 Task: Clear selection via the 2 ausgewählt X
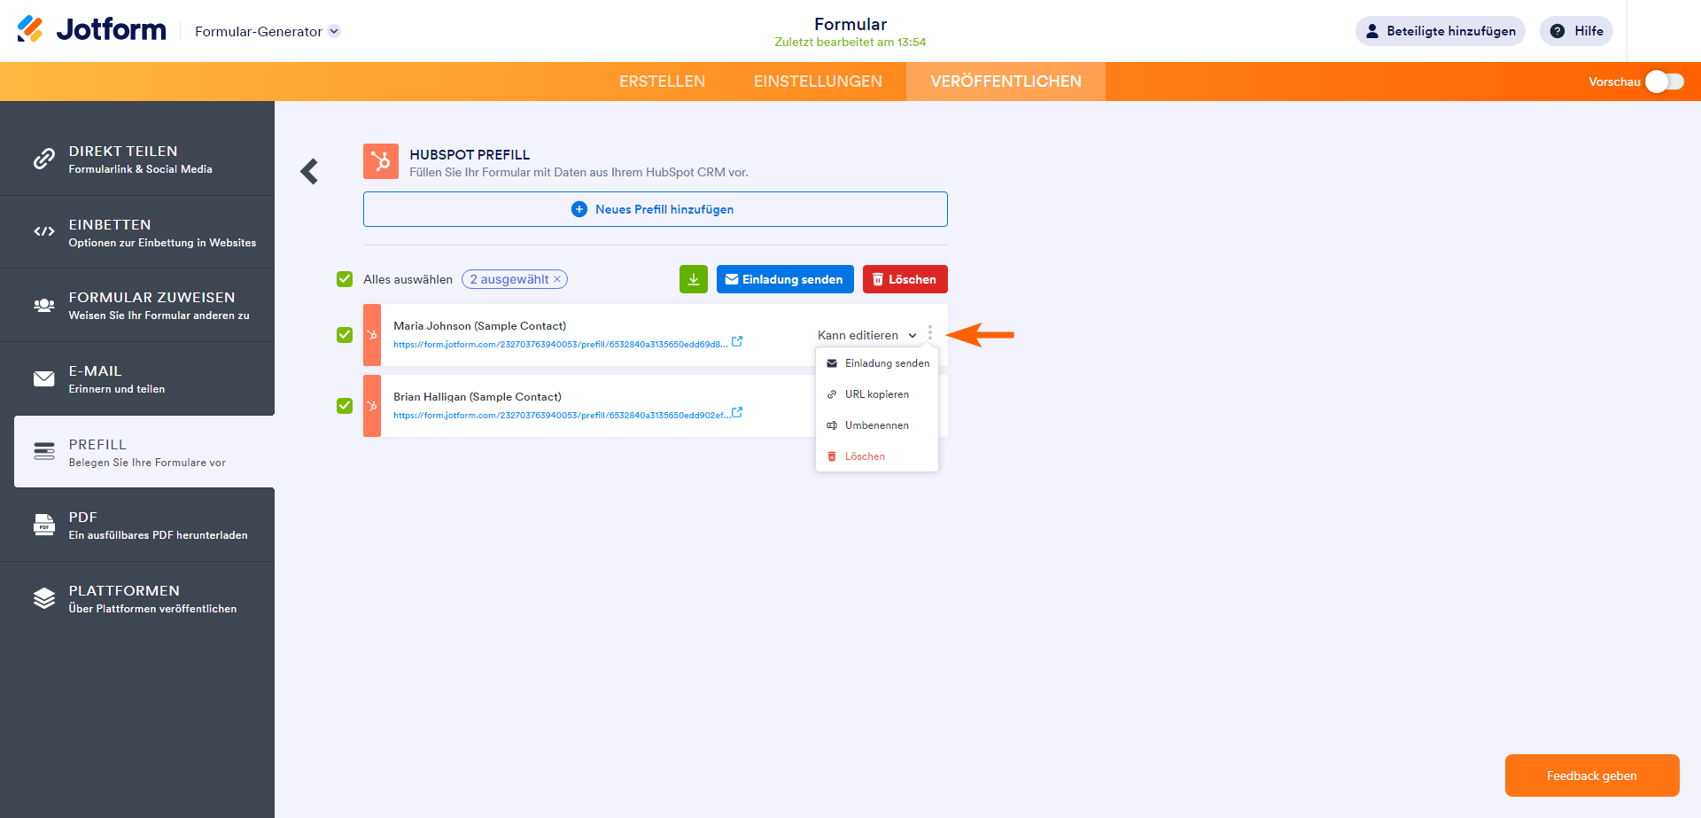pos(557,279)
